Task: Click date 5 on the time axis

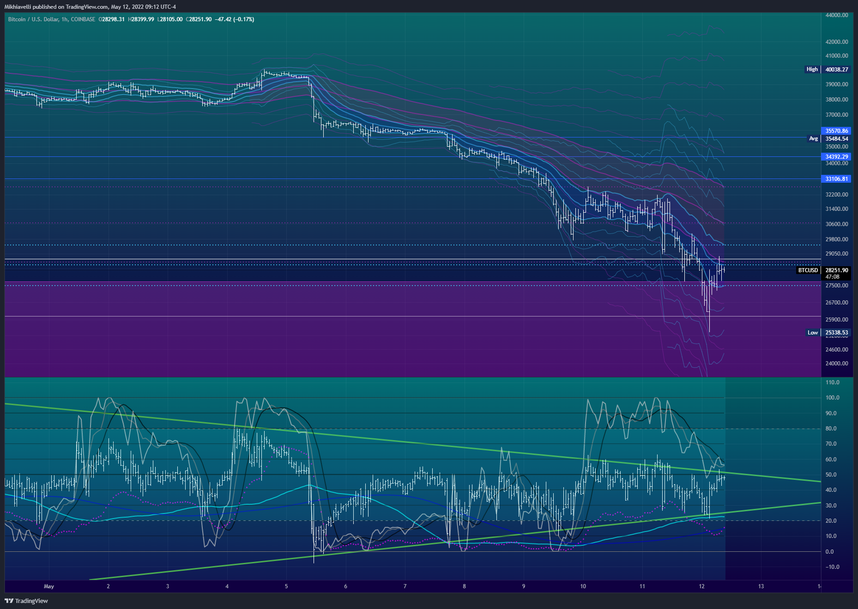Action: (286, 586)
